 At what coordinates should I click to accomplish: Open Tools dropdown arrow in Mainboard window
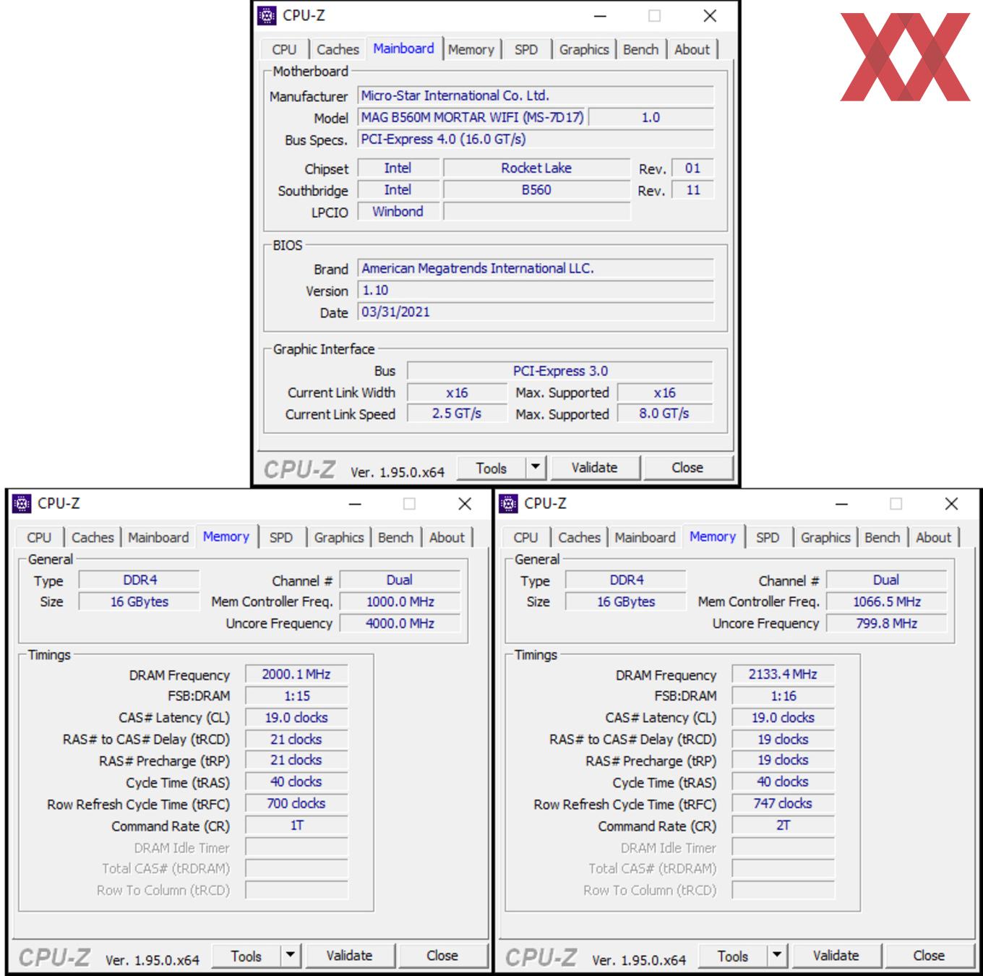point(536,468)
